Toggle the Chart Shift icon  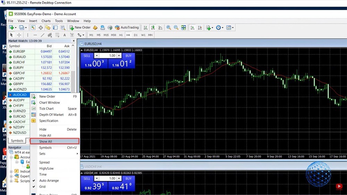click(200, 28)
